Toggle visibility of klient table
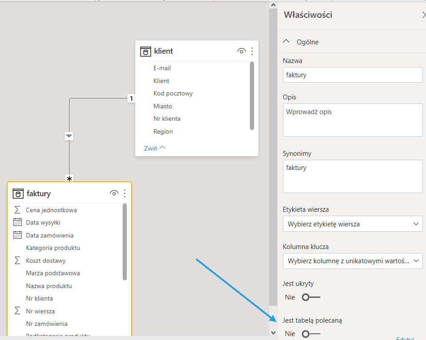 point(241,51)
